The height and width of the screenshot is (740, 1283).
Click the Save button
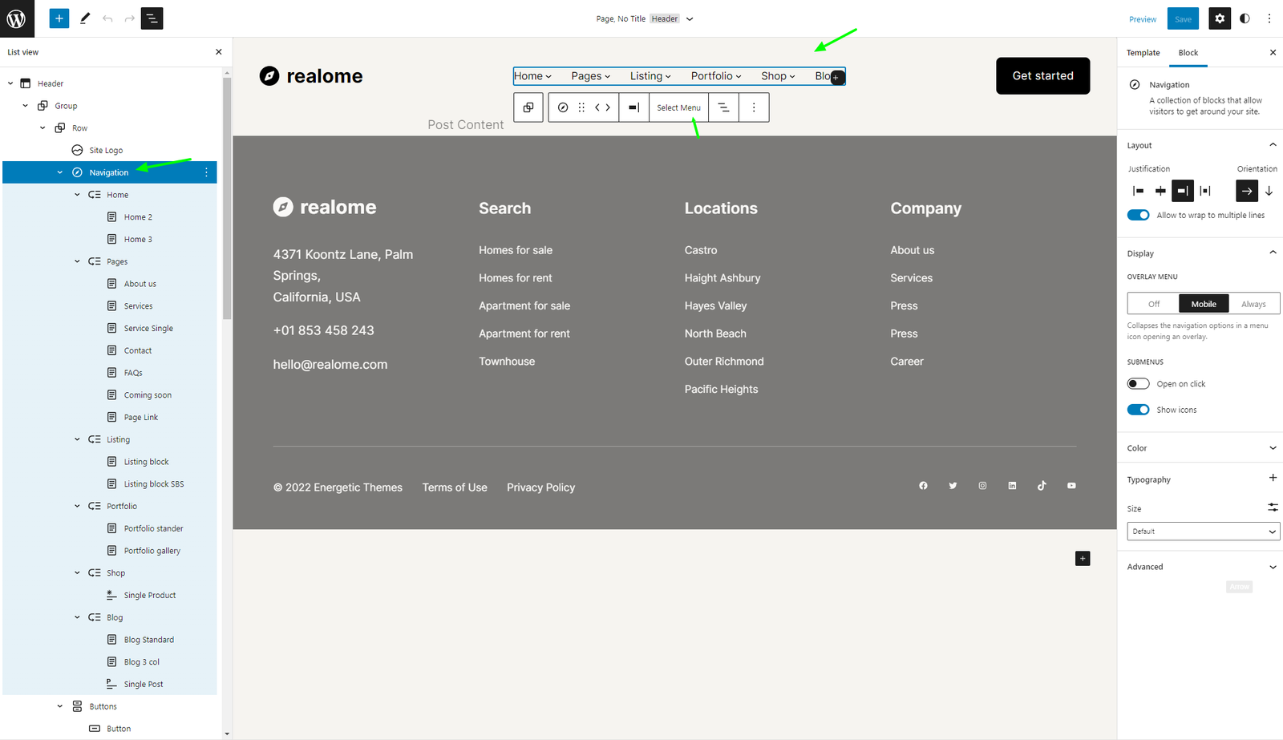pyautogui.click(x=1183, y=19)
